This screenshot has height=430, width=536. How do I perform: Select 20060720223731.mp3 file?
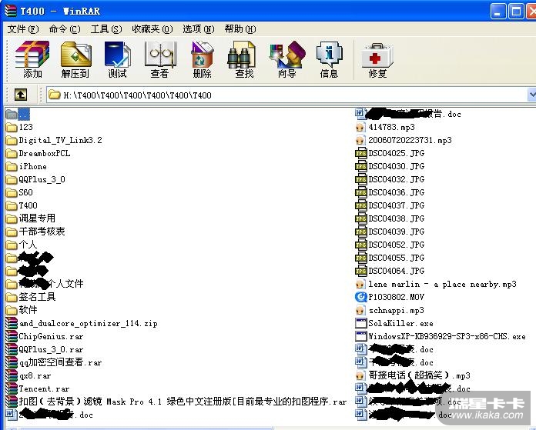click(x=404, y=140)
